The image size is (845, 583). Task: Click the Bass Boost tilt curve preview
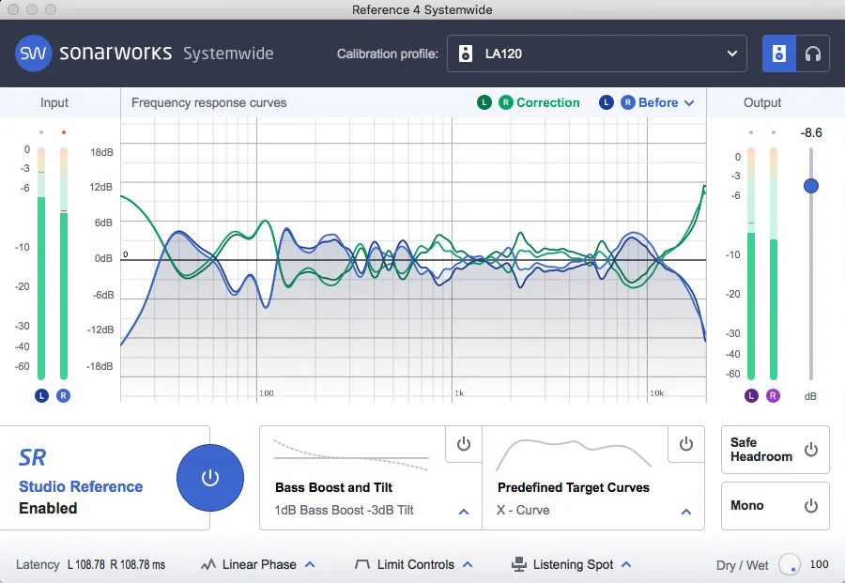(x=351, y=455)
